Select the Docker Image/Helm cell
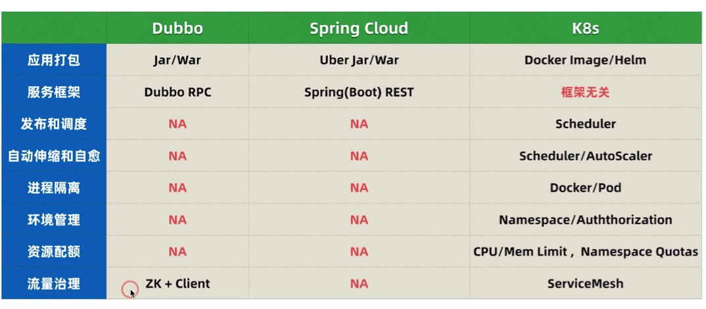The width and height of the screenshot is (706, 309). (x=585, y=60)
